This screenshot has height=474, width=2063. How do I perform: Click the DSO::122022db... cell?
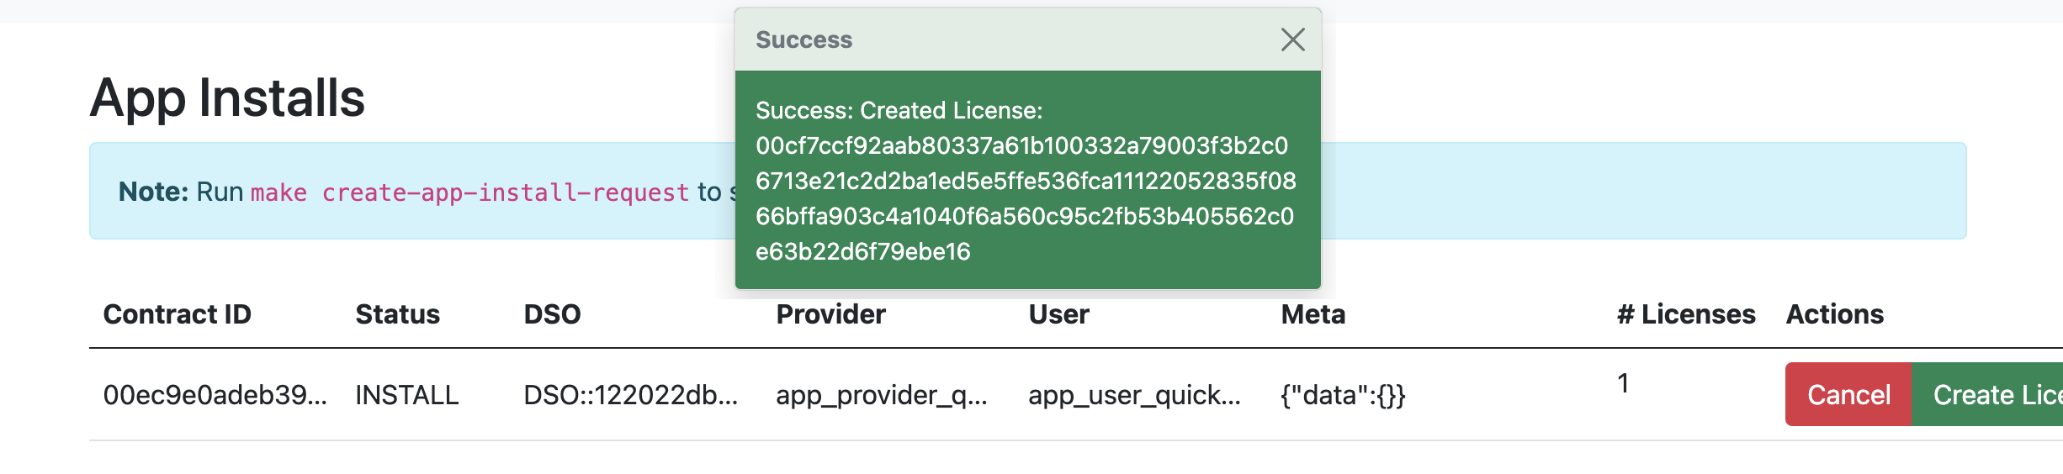pos(630,395)
